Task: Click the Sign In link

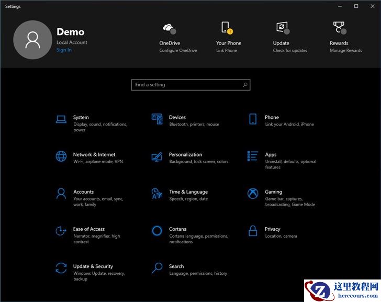Action: coord(64,50)
